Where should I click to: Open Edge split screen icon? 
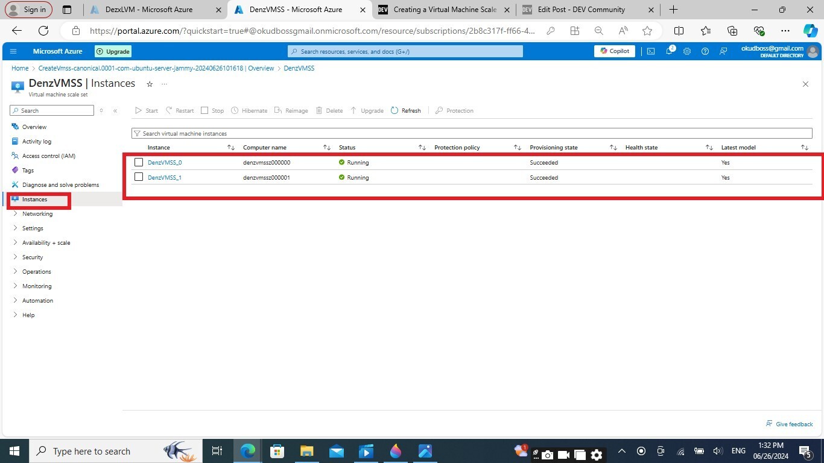point(679,31)
